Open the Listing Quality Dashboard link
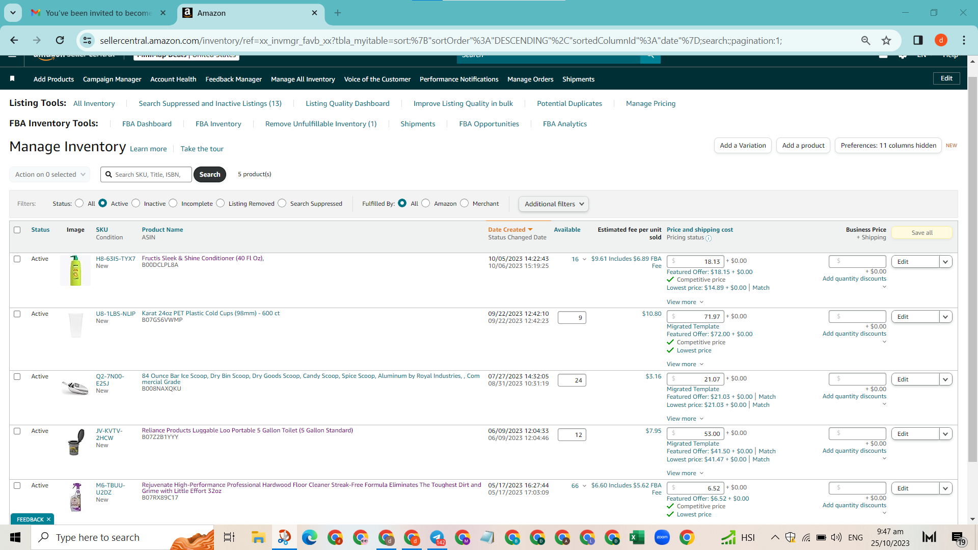 coord(347,103)
